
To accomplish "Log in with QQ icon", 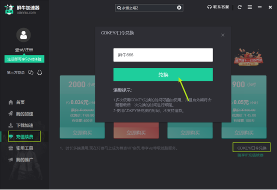I will pyautogui.click(x=39, y=72).
